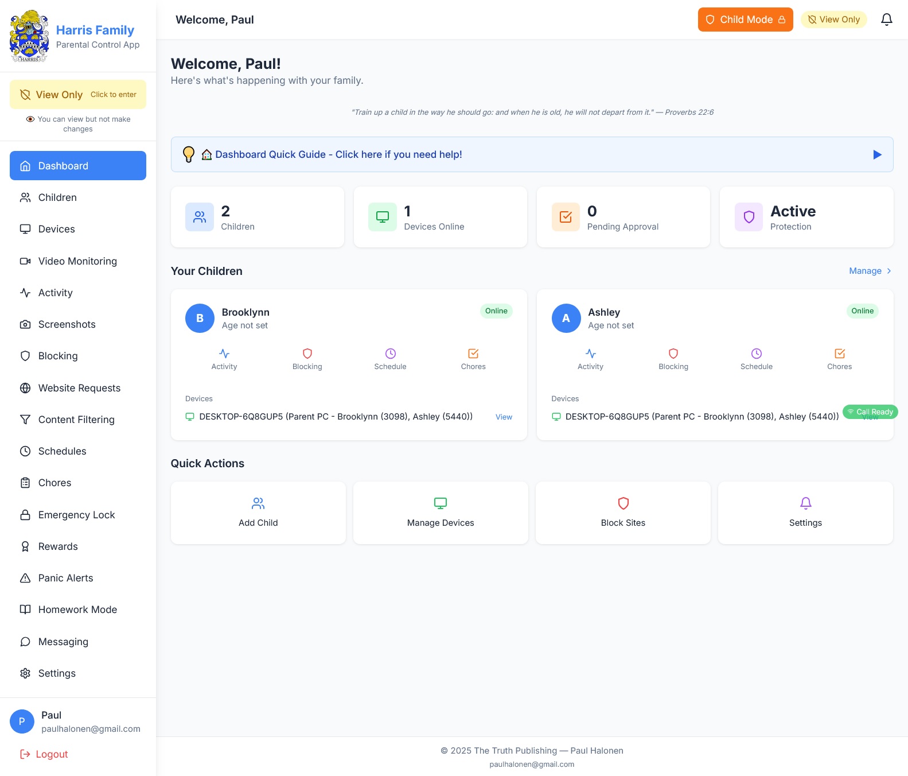Click View link for Brooklynn's device
This screenshot has width=908, height=776.
pos(504,417)
